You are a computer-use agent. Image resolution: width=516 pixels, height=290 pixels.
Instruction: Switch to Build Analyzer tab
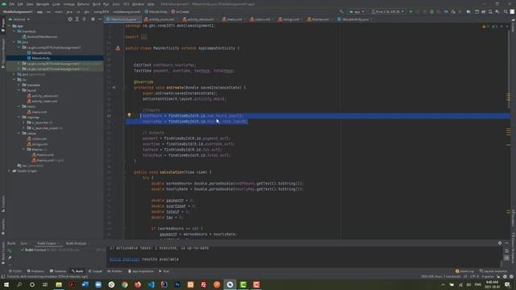[x=76, y=243]
